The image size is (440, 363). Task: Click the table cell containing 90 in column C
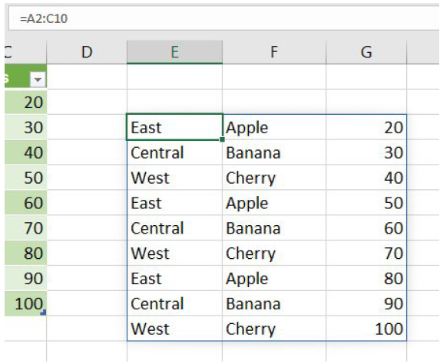[x=25, y=278]
